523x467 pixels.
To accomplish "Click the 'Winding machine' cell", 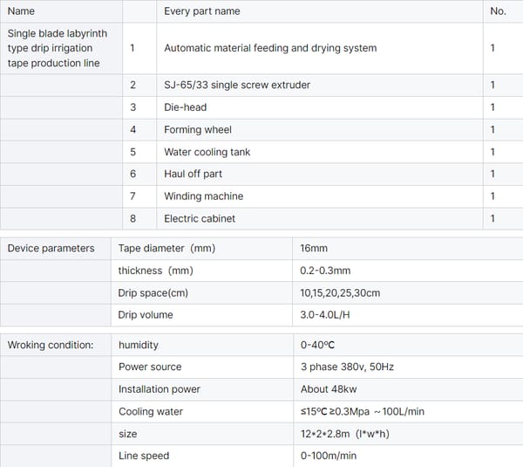I will coord(204,196).
